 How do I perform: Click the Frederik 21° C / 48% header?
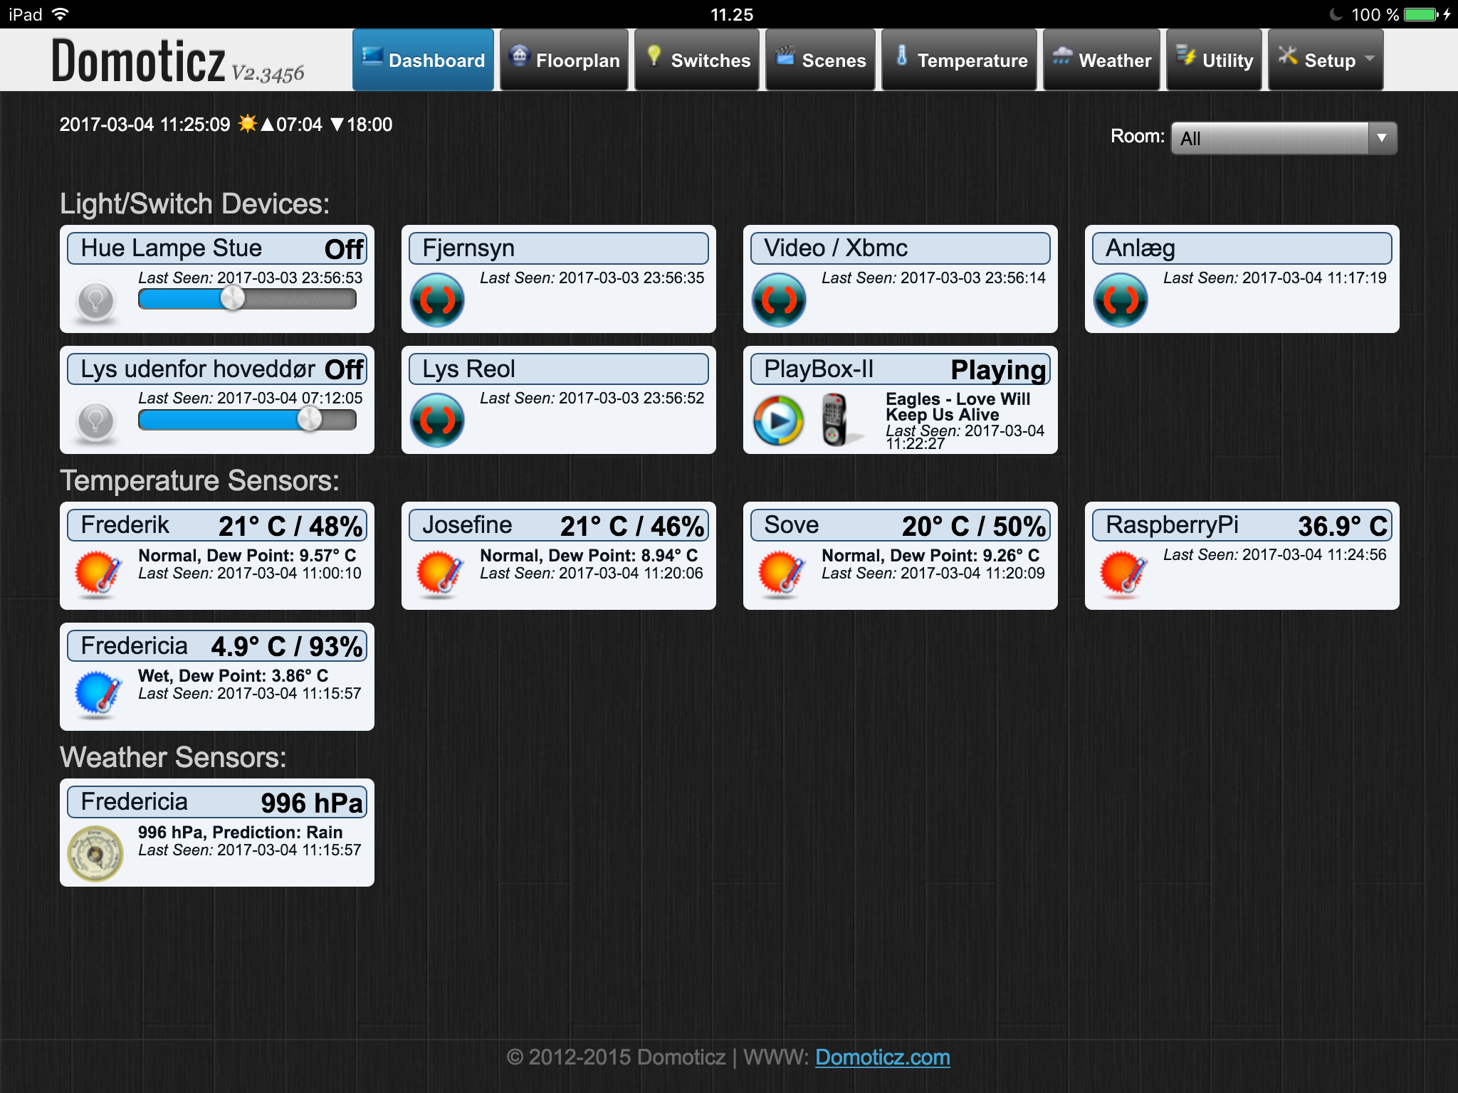217,525
